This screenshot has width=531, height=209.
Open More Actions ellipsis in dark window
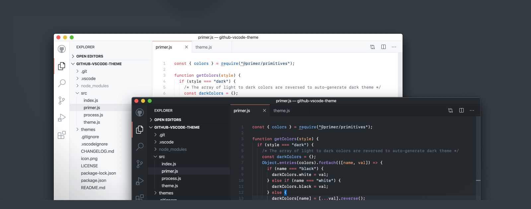472,110
